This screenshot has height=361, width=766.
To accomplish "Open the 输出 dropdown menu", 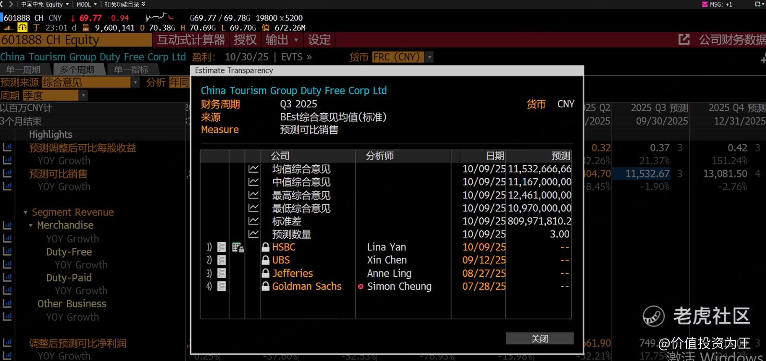I will (282, 40).
